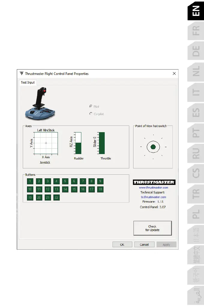
Task: Select the ES language tab
Action: [x=196, y=113]
